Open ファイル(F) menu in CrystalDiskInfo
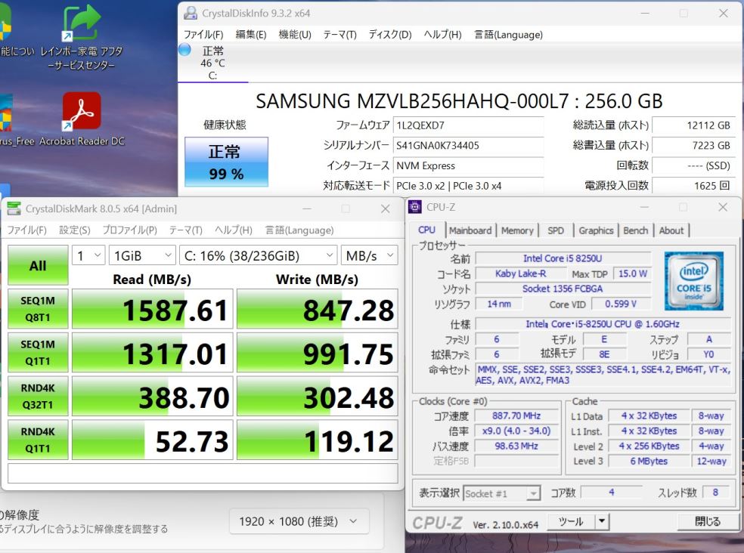Image resolution: width=744 pixels, height=553 pixels. 203,35
